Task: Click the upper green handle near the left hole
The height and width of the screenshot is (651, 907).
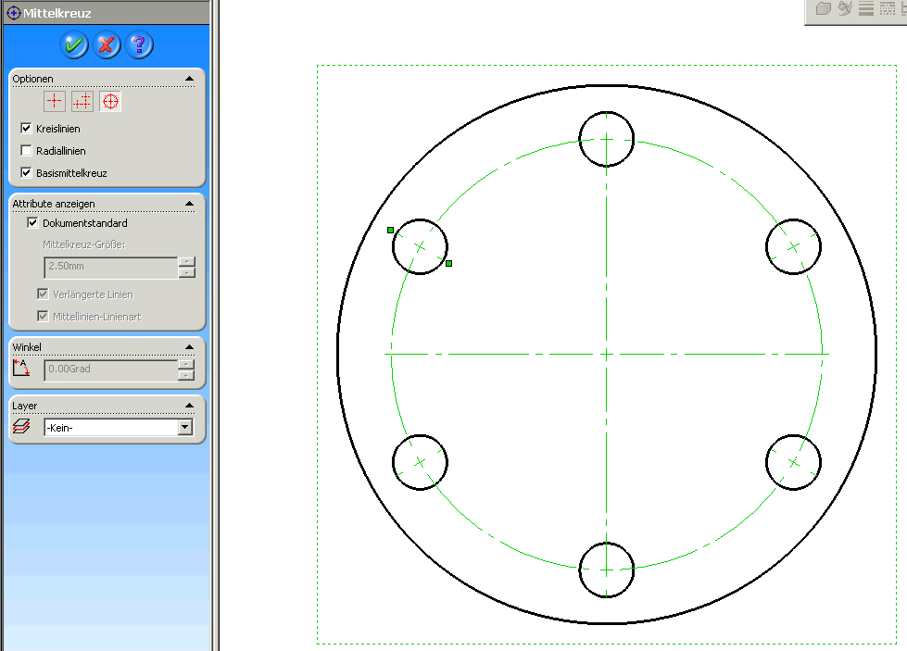Action: tap(390, 230)
